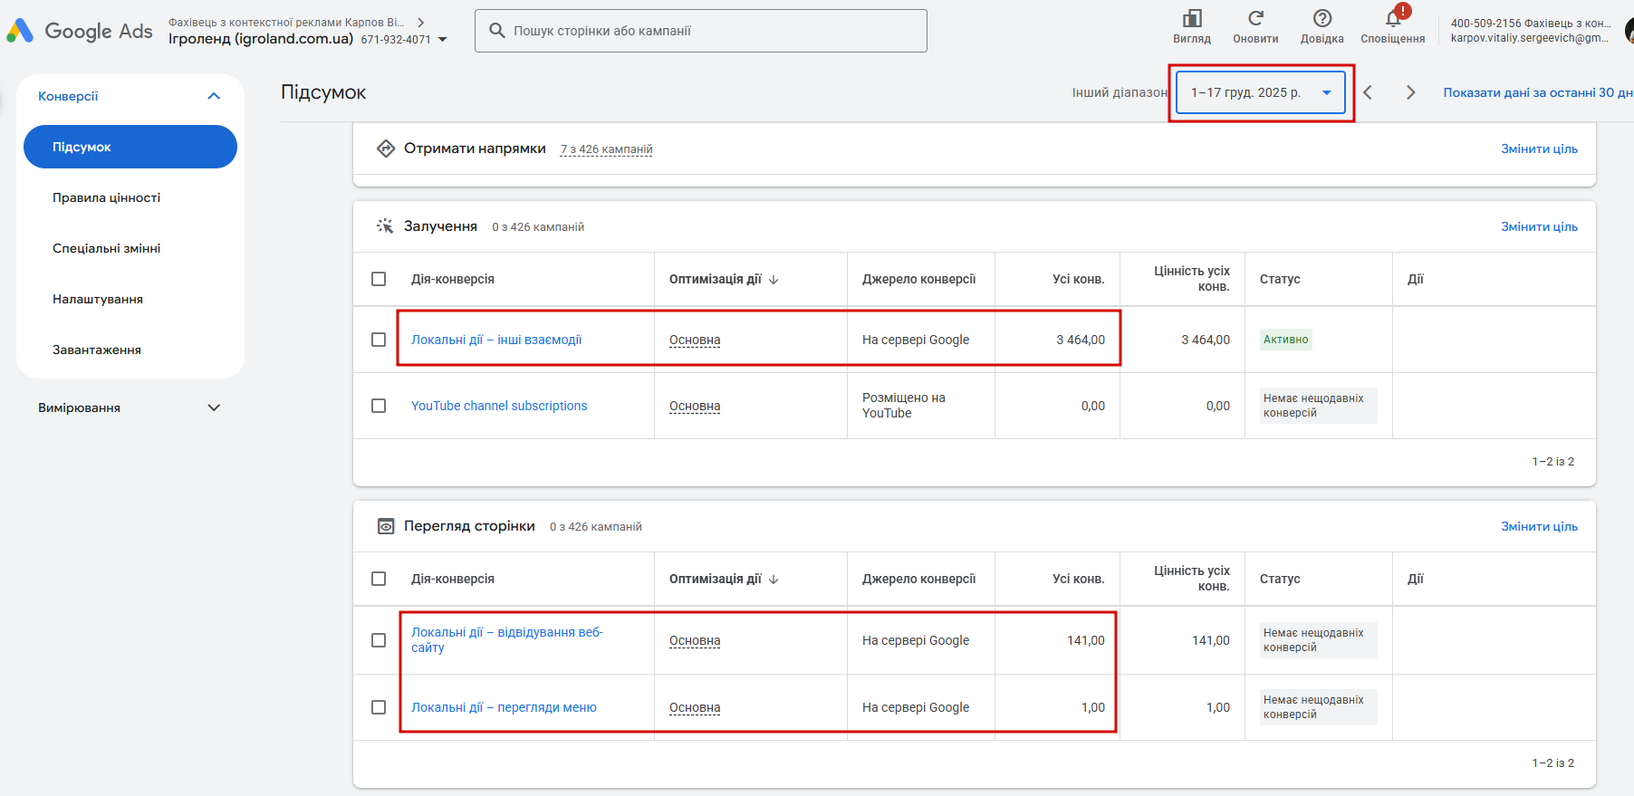Screen dimensions: 1634x796
Task: Check the Локальні дії – перегляди меню row
Action: coord(379,707)
